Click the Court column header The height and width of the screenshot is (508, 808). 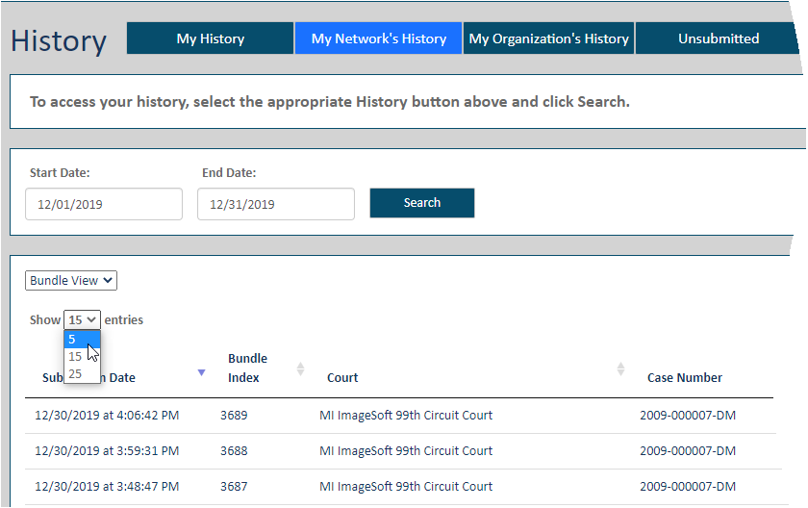342,378
